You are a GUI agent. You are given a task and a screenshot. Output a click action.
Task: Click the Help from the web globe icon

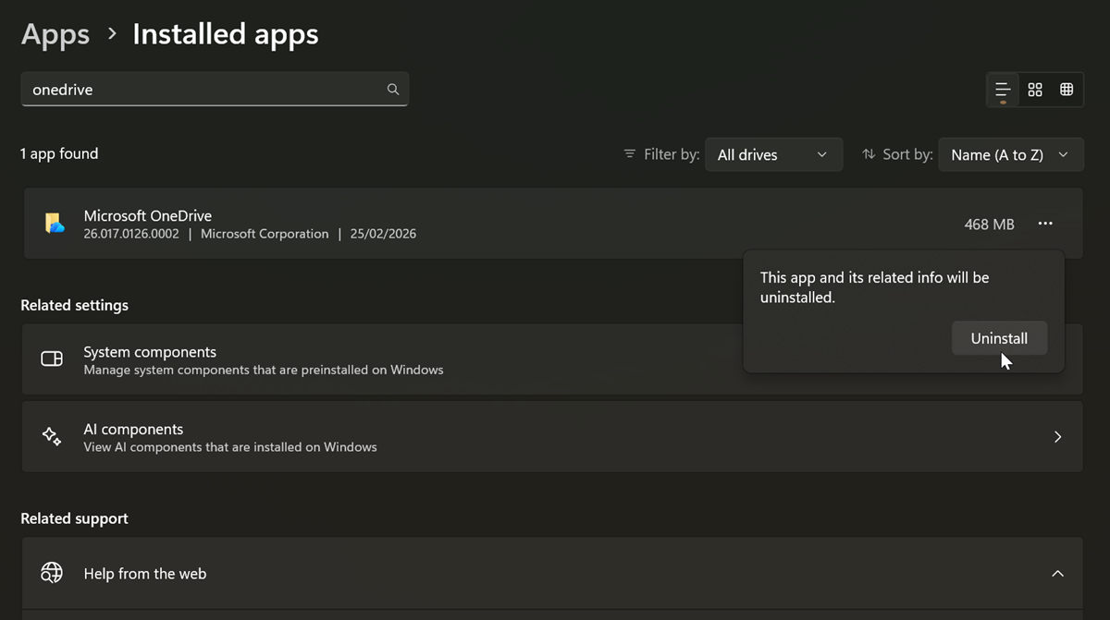(x=52, y=574)
